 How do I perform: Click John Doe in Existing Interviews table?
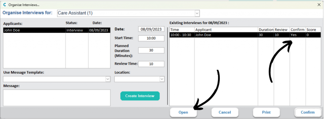coord(226,35)
